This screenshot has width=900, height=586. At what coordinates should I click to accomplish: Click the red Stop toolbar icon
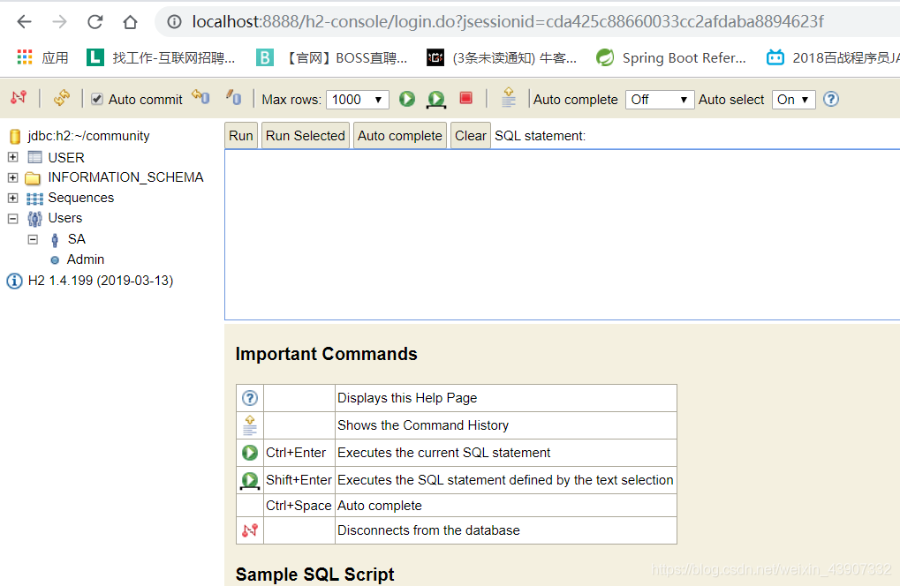(466, 98)
